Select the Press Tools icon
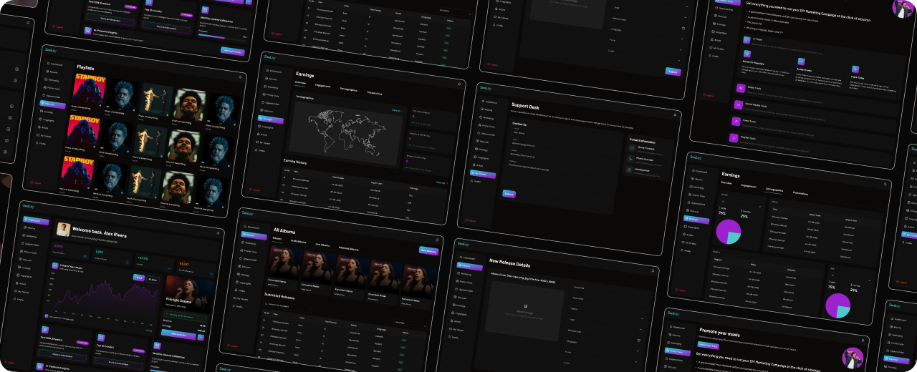The image size is (917, 372). 736,122
